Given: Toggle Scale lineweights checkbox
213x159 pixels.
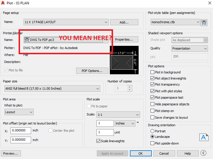Looking at the screenshot, I should (98, 141).
